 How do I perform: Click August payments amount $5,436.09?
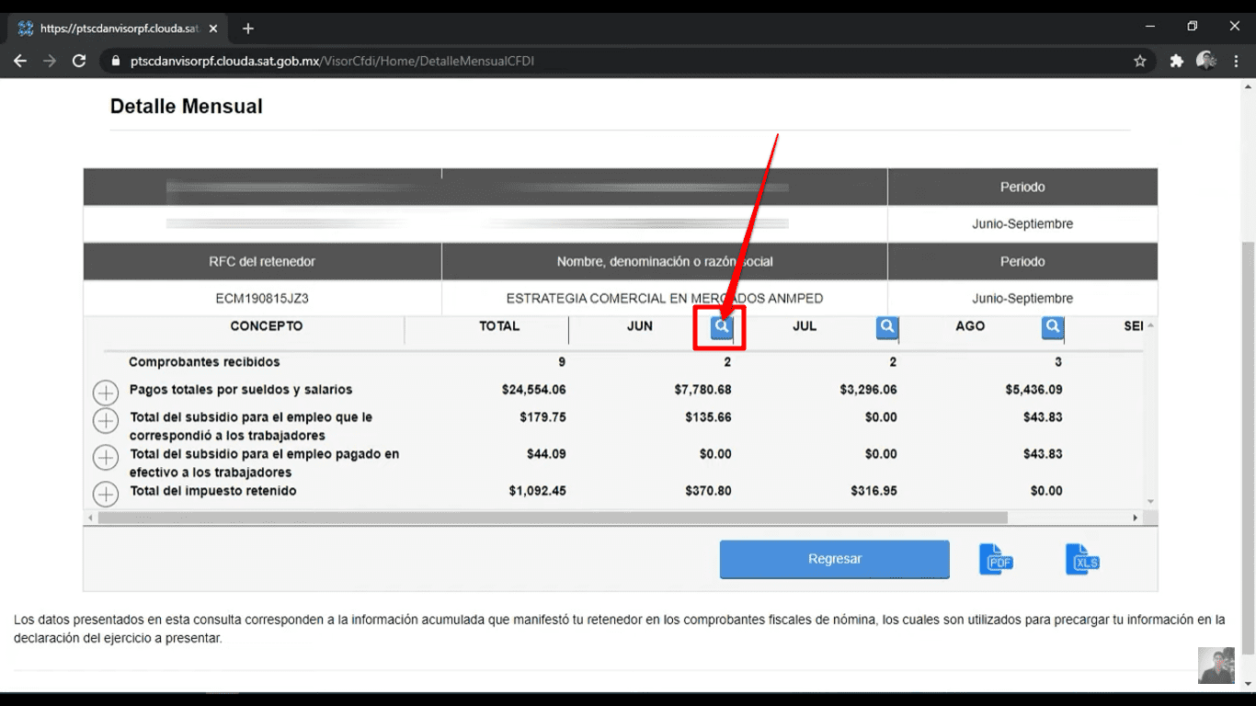tap(1034, 390)
